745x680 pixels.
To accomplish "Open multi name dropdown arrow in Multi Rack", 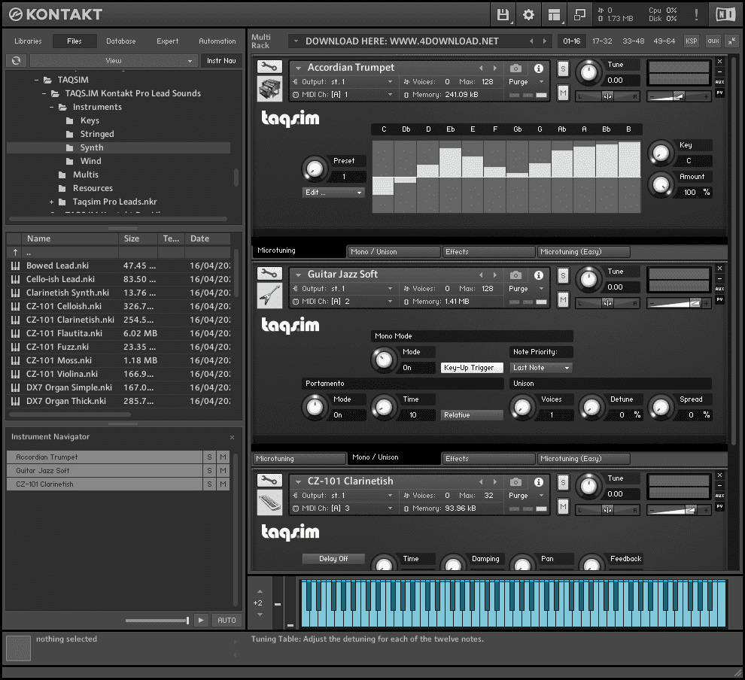I will tap(296, 41).
